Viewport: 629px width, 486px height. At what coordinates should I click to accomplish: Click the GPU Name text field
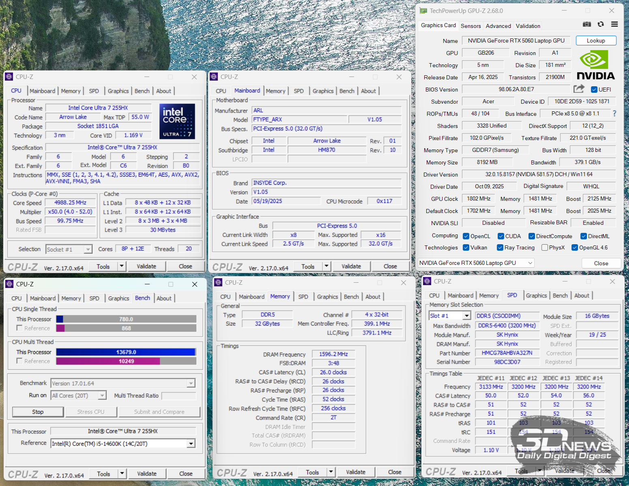(x=516, y=40)
